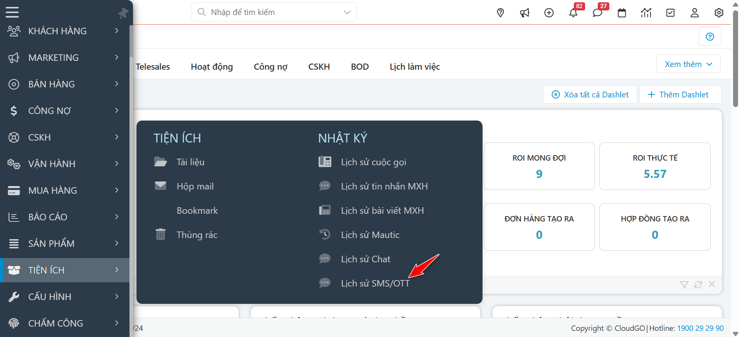Click the notification bell icon
Screen dimensions: 740x337
coord(573,13)
